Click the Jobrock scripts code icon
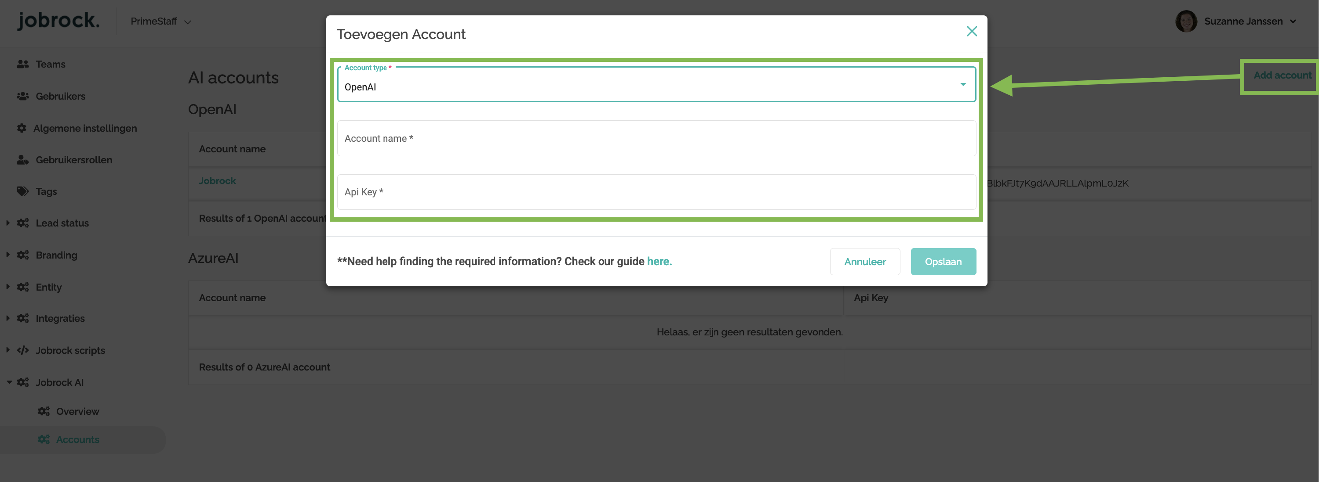 tap(22, 351)
